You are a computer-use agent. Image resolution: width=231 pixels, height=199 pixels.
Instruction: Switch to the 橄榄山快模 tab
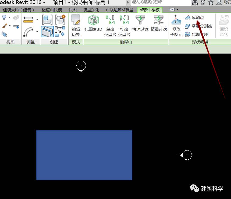[52, 10]
